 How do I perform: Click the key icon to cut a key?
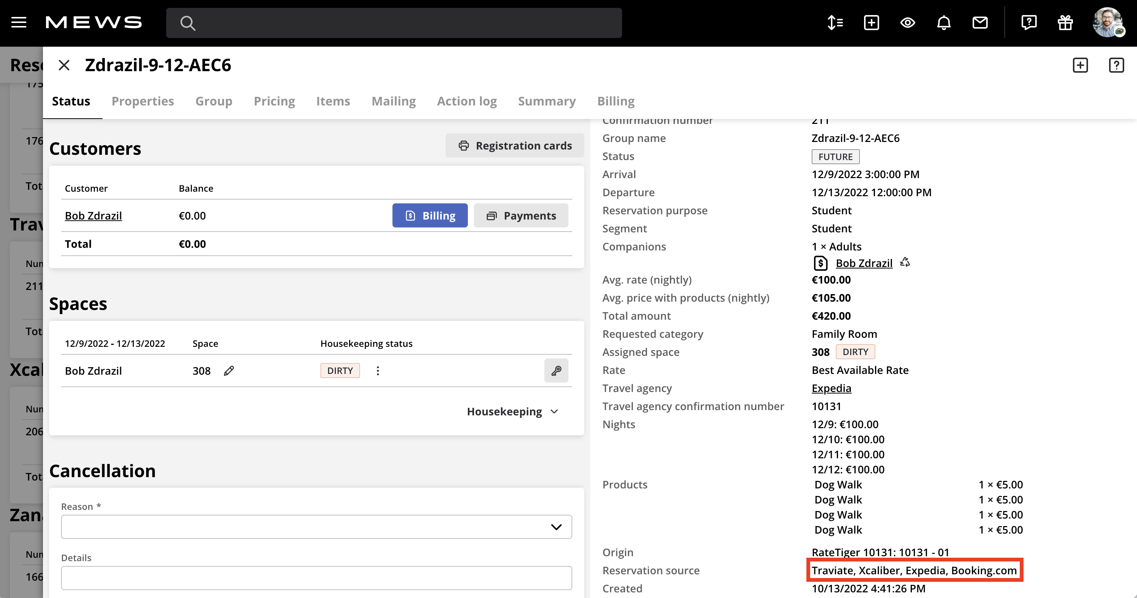(556, 371)
